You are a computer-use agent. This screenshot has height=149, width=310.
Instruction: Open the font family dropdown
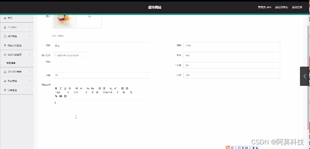coord(111,92)
